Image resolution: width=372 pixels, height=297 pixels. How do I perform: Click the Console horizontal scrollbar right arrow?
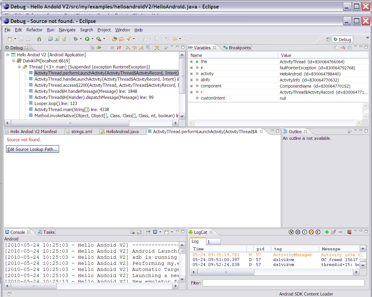click(175, 286)
